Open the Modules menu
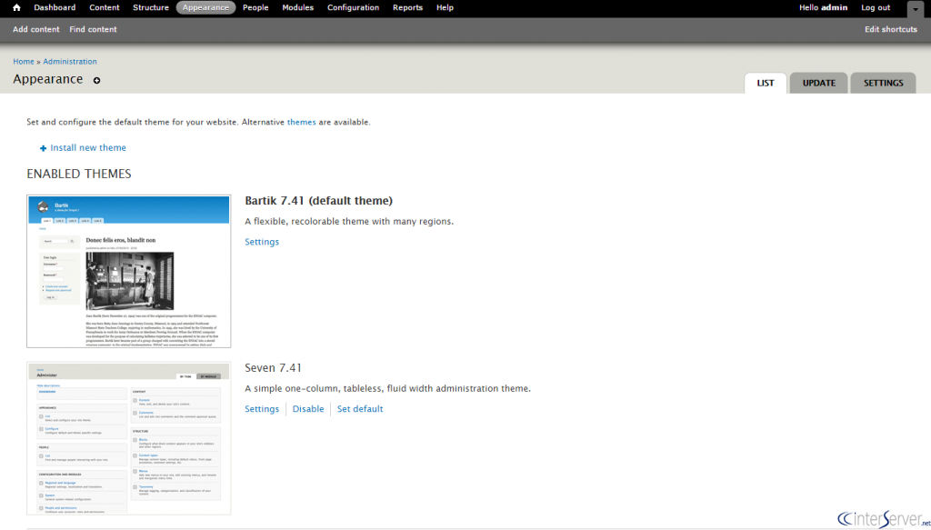Screen dimensions: 931x530 (298, 7)
